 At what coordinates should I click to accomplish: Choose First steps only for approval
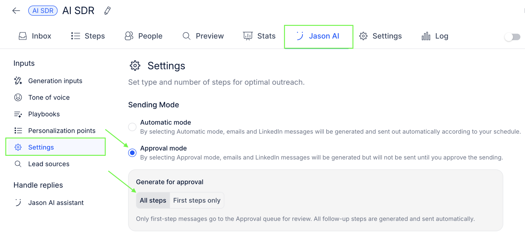197,200
